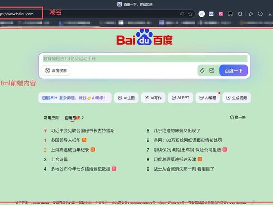Open the 百度AI+ assistant banner
Image resolution: width=273 pixels, height=205 pixels.
[75, 98]
